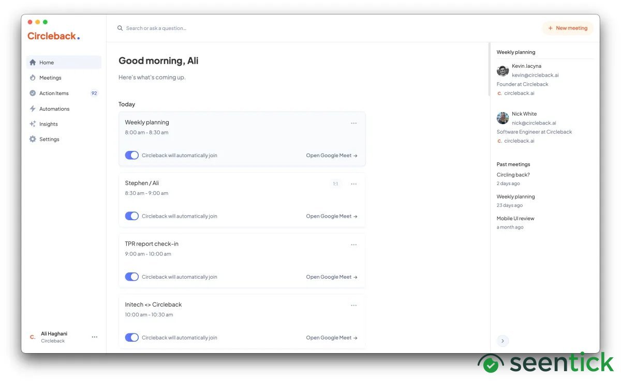The width and height of the screenshot is (621, 381).
Task: Toggle auto-join for Stephen / Ali meeting
Action: coord(132,216)
